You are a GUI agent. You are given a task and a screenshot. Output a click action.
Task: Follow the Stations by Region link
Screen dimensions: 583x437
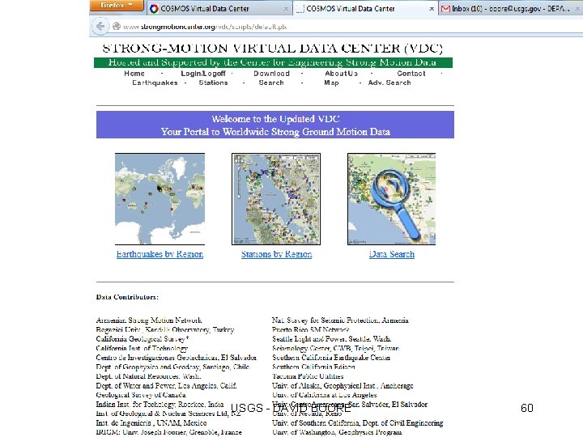276,254
